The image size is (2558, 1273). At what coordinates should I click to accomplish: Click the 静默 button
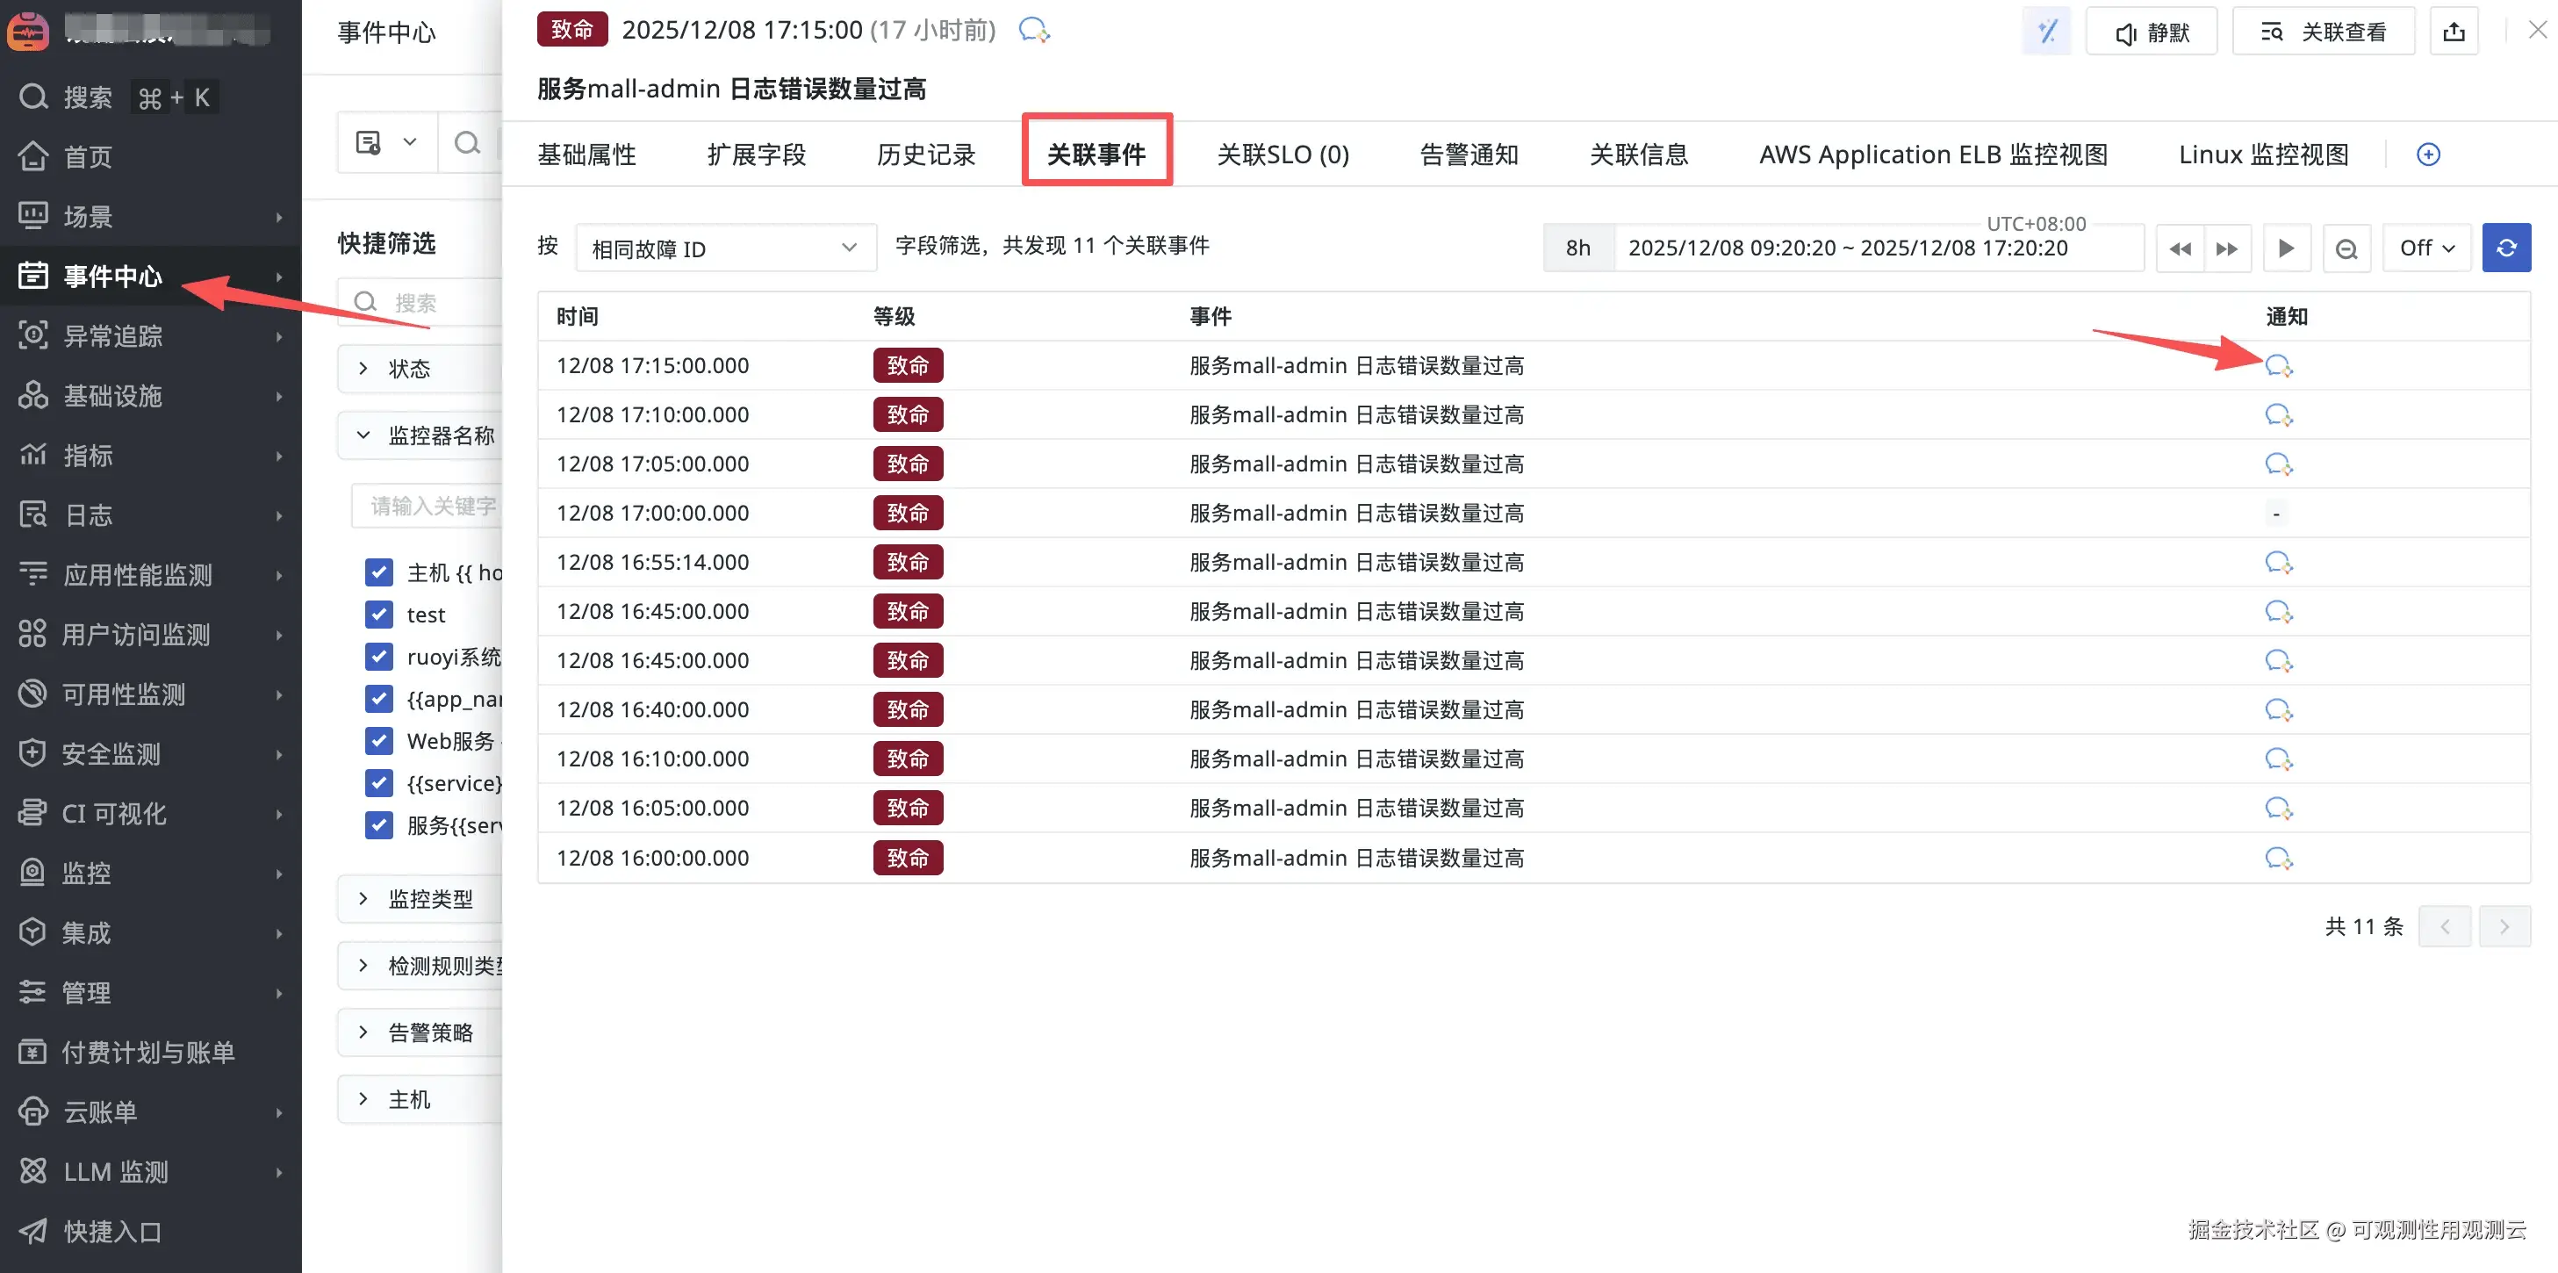coord(2151,32)
